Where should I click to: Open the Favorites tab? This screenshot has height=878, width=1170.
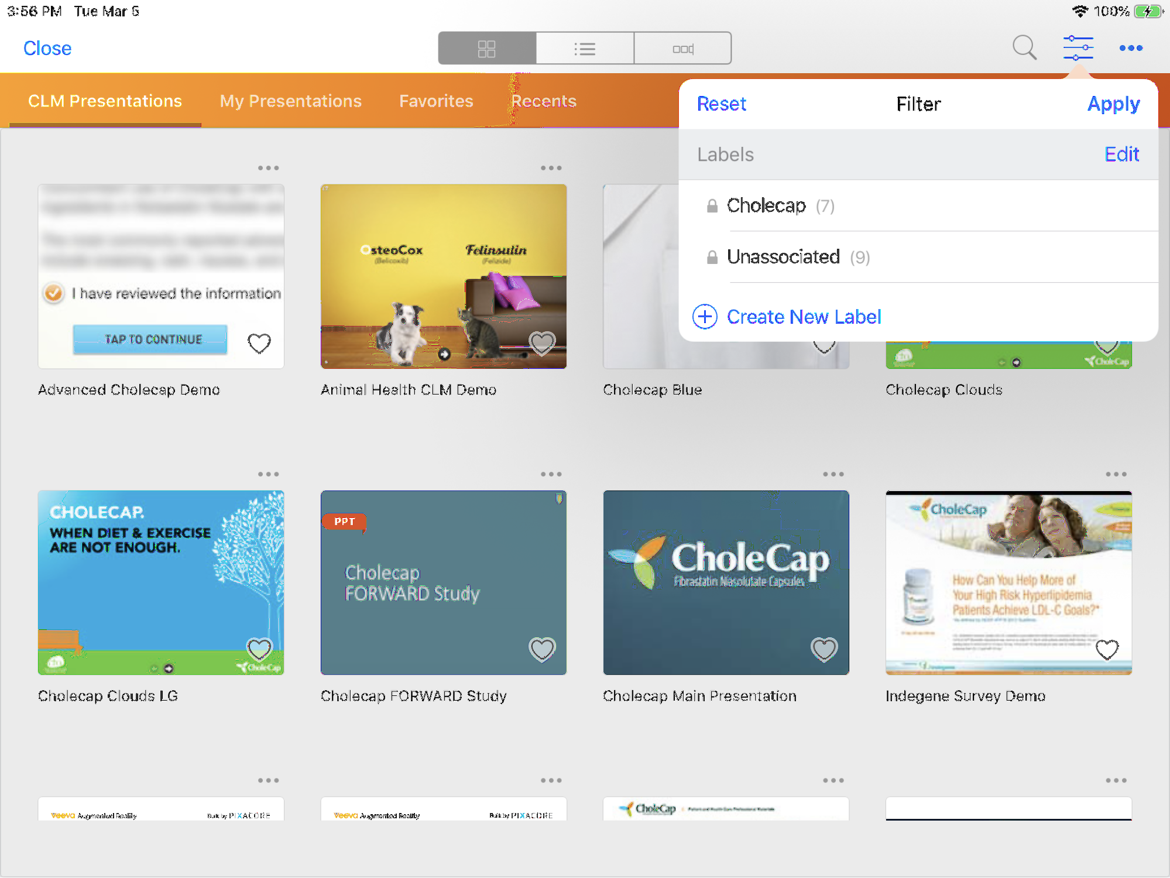click(436, 101)
